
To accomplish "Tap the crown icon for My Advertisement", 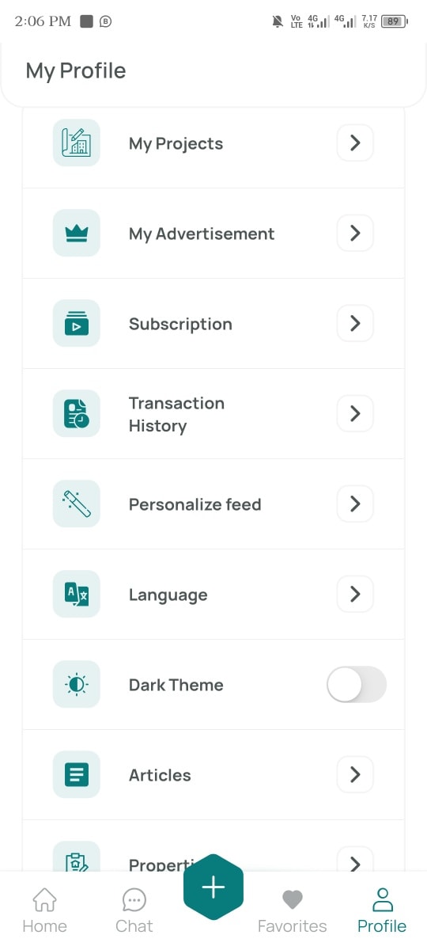I will pos(77,233).
